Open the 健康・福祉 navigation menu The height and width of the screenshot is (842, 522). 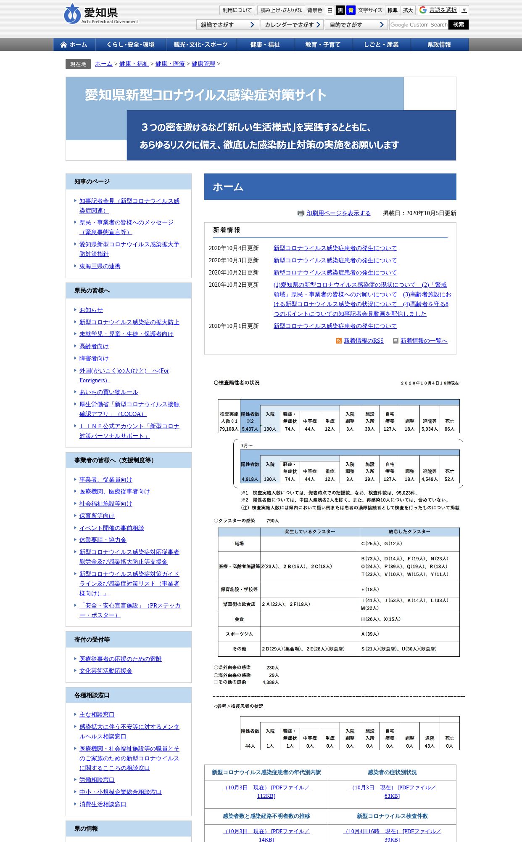pos(265,45)
